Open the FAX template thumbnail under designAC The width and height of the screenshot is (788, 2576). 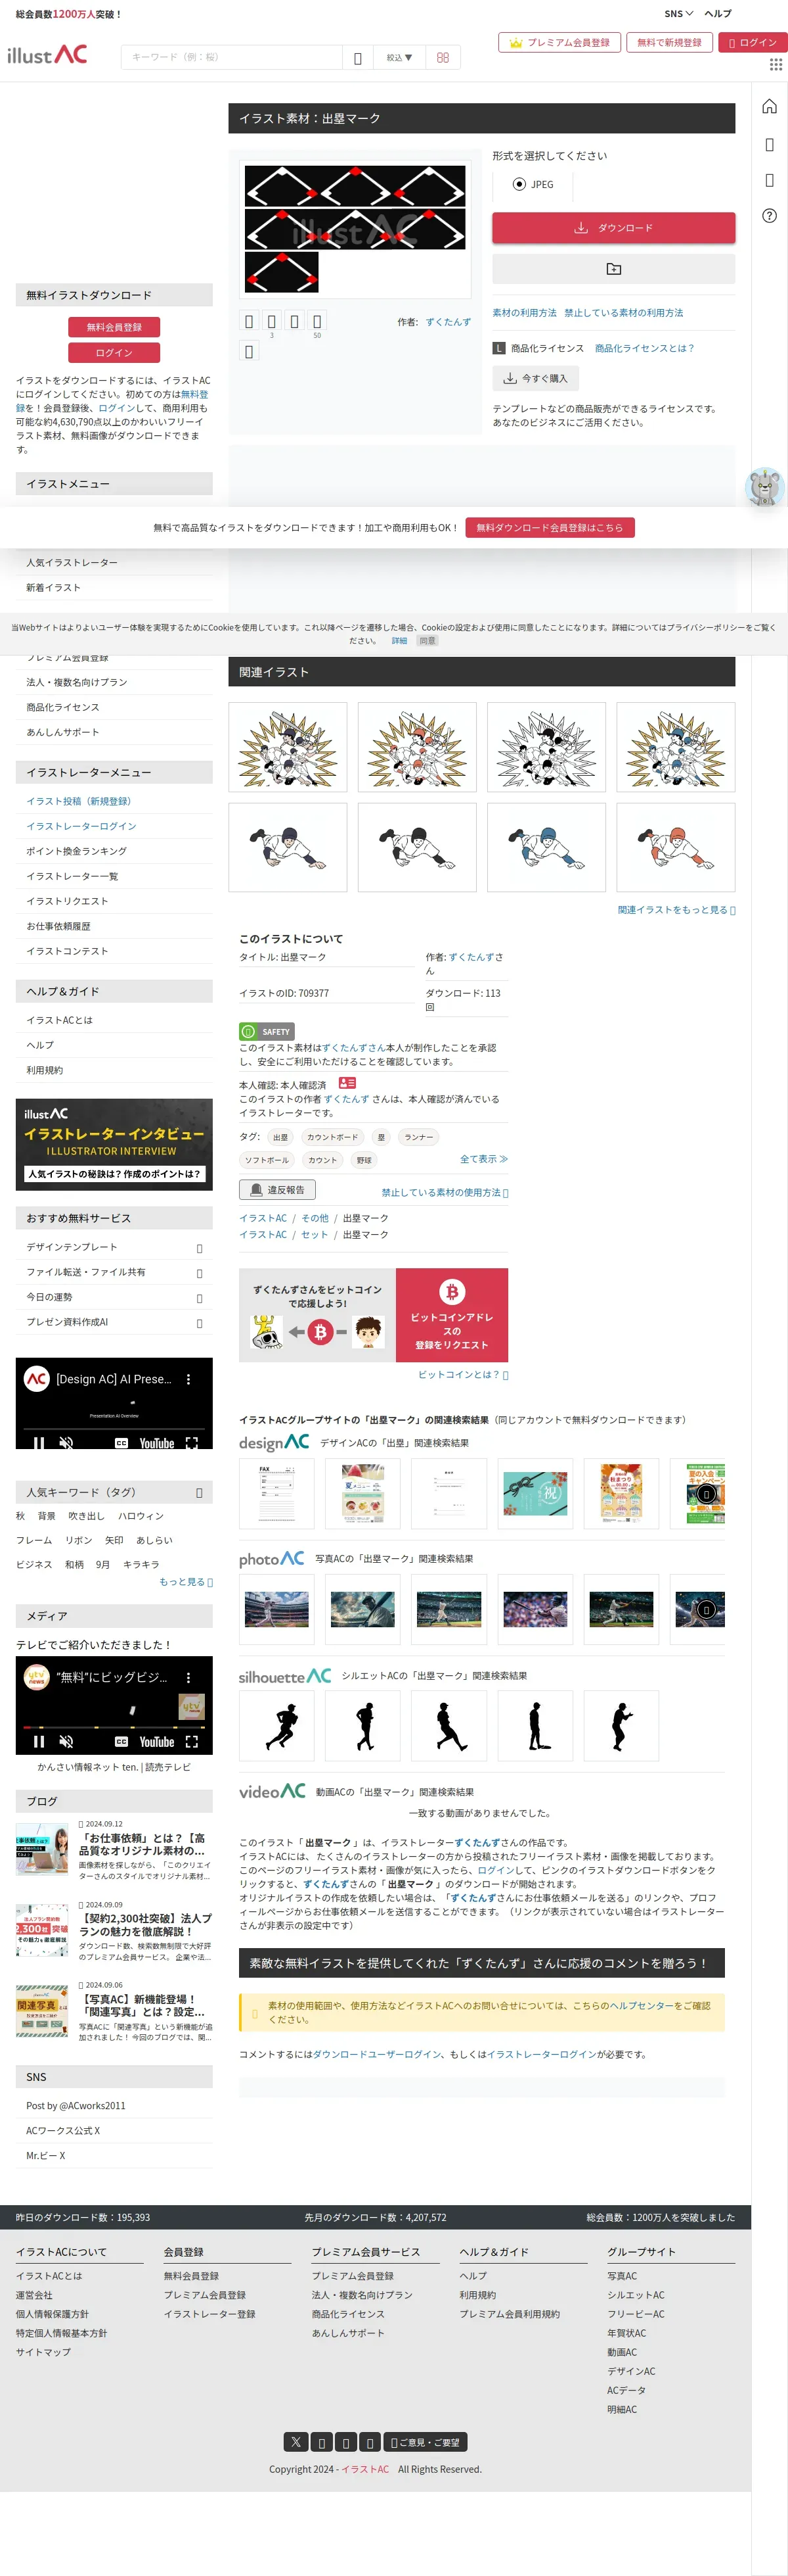click(x=276, y=1493)
